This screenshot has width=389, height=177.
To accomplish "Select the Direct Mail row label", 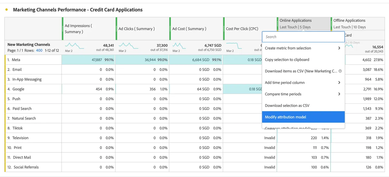I will coord(22,157).
